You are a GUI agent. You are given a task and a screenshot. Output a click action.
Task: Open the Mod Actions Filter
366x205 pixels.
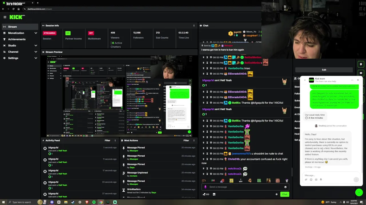pyautogui.click(x=186, y=140)
